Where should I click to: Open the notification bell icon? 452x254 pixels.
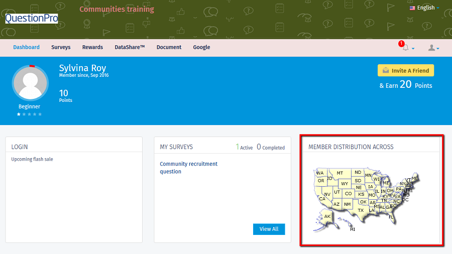pyautogui.click(x=406, y=48)
